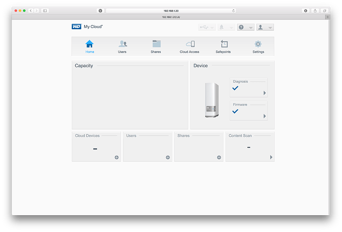Open the Home tab
Screen dimensions: 342x232
pos(89,47)
